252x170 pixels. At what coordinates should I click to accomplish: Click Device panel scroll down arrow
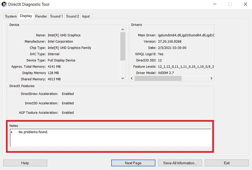pos(123,78)
